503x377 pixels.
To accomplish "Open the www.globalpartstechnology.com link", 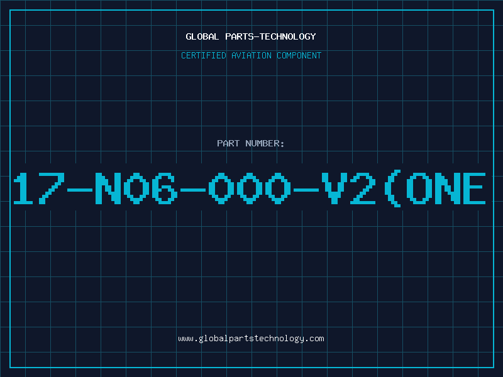I will tap(251, 339).
